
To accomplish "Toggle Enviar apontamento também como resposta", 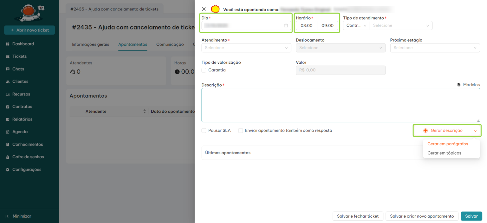I will (x=241, y=130).
